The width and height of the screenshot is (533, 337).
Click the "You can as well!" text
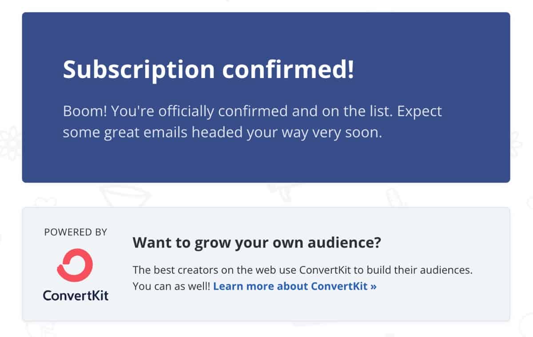(x=172, y=286)
